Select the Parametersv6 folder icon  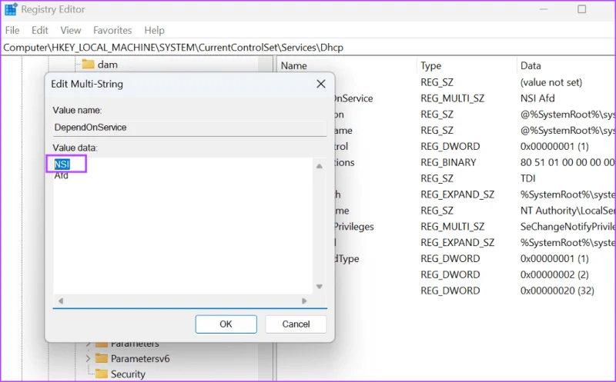(x=102, y=358)
